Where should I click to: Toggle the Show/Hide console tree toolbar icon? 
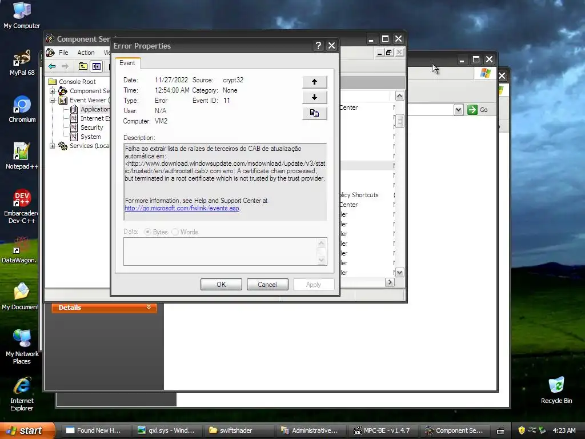[96, 66]
